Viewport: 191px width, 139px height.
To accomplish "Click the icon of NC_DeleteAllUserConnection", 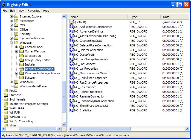I will (x=72, y=45).
